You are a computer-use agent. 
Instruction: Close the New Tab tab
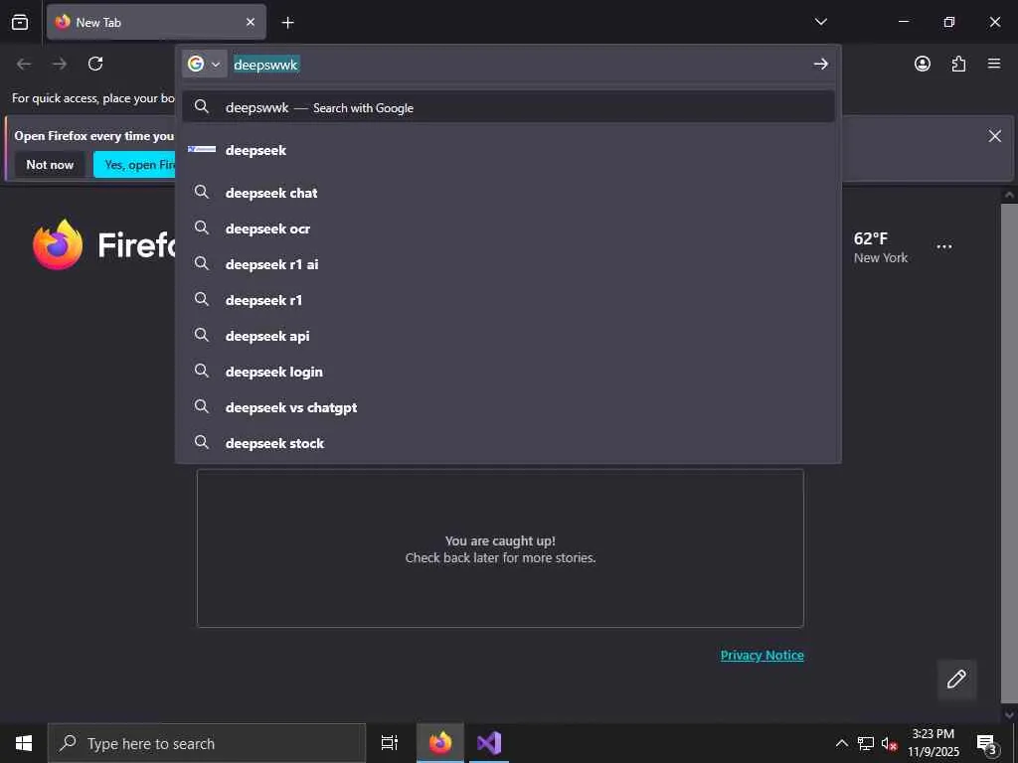tap(250, 22)
